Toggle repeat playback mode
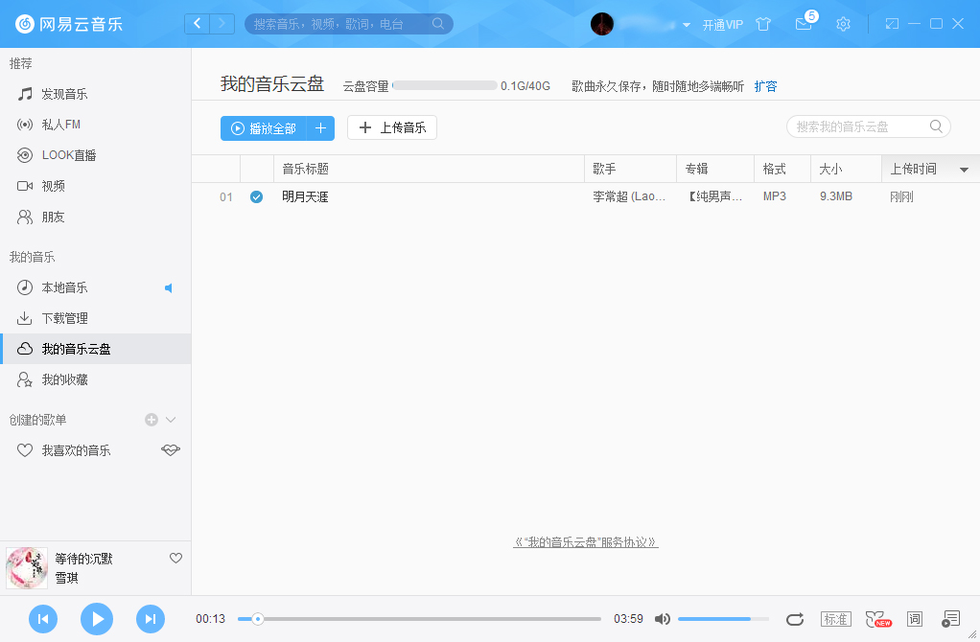 795,619
